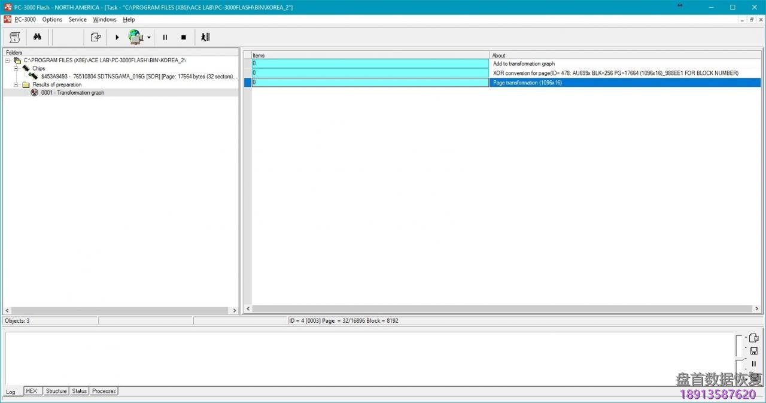
Task: Select the XOR conversion for page row
Action: pos(615,73)
